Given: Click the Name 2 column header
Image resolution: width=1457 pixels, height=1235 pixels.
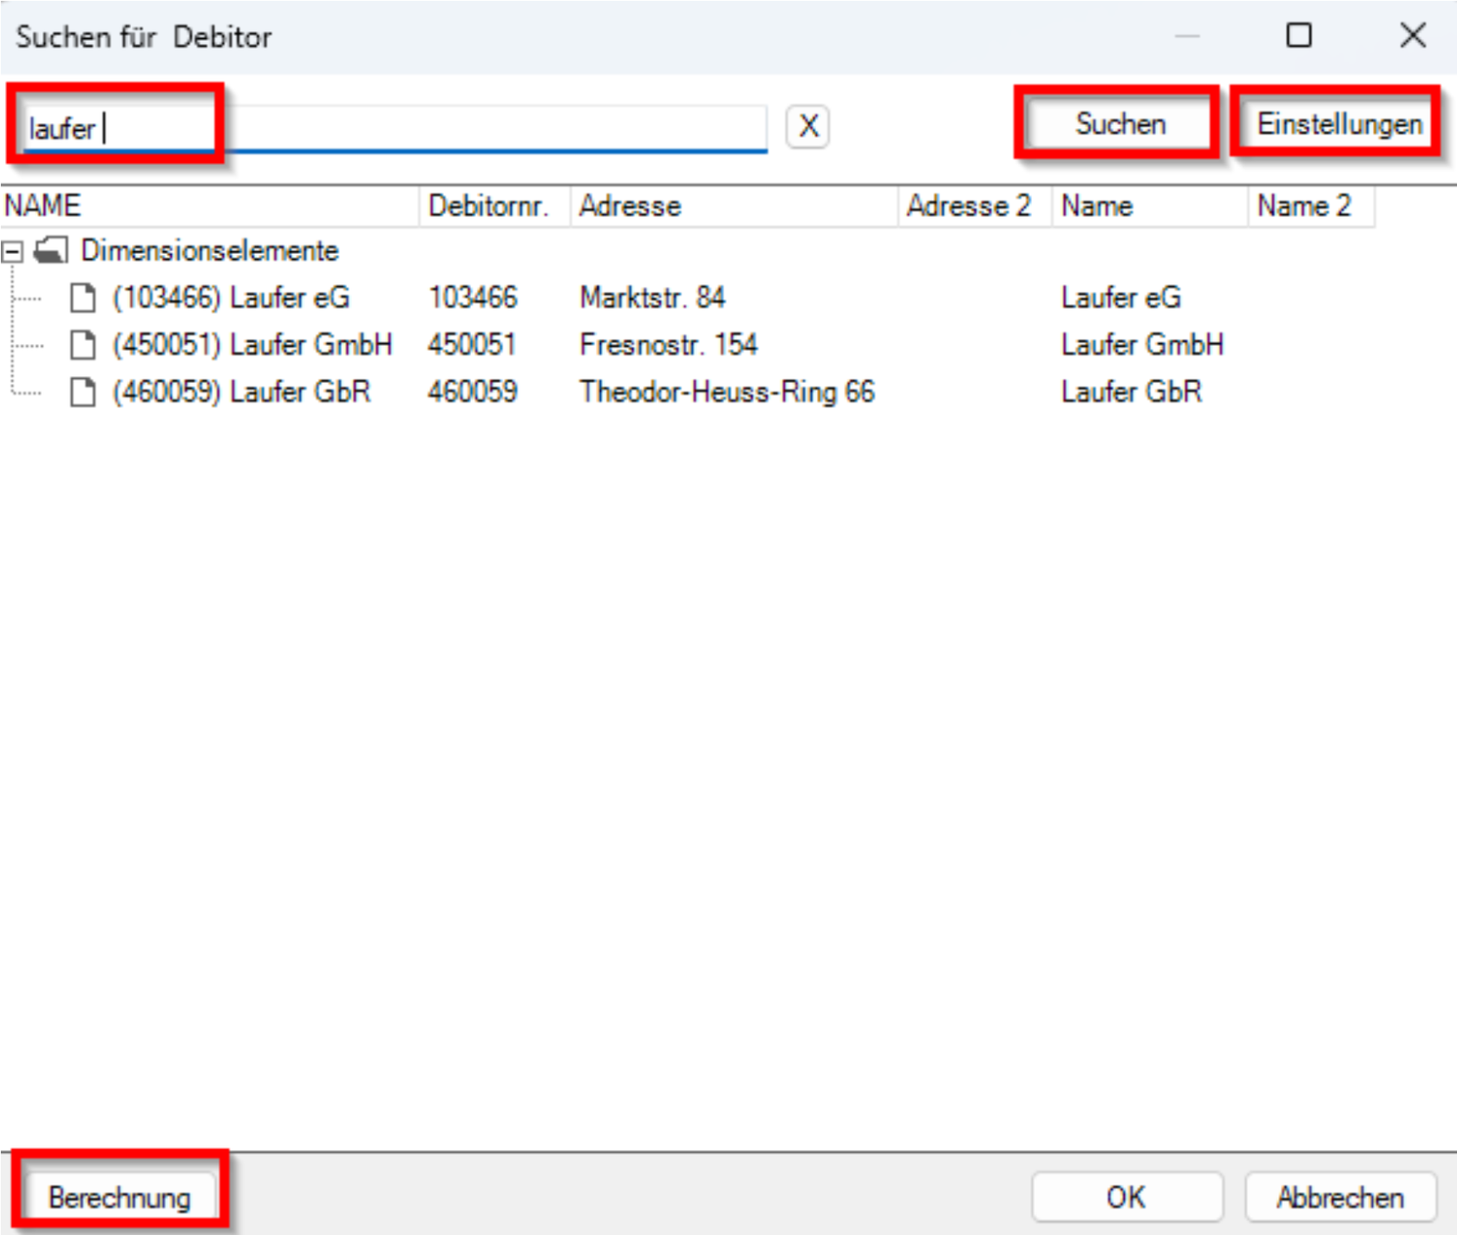Looking at the screenshot, I should [1312, 206].
